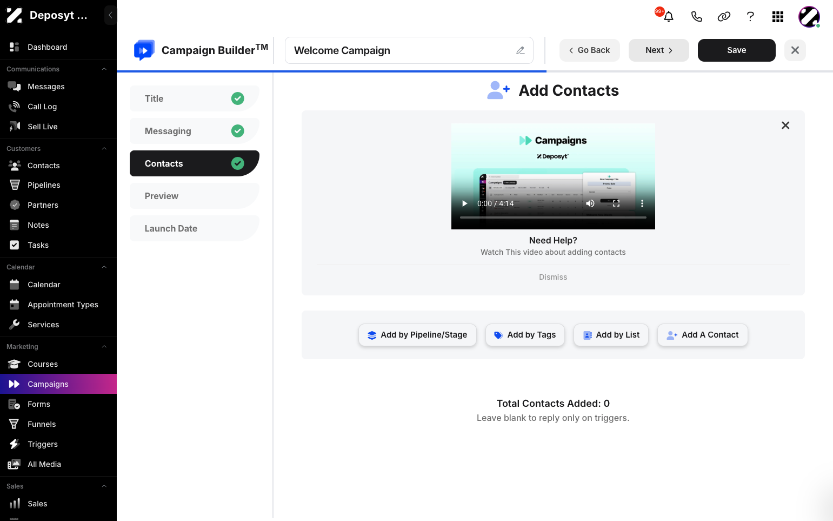The width and height of the screenshot is (833, 521).
Task: Collapse the left sidebar
Action: (x=110, y=15)
